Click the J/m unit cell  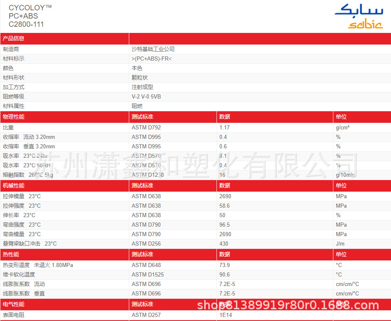click(340, 244)
